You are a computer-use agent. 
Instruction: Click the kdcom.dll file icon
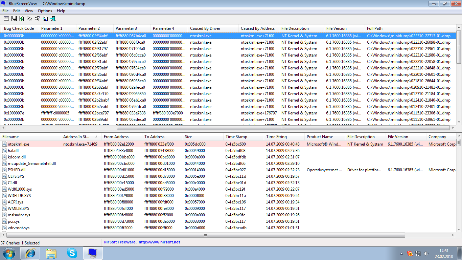click(5, 157)
